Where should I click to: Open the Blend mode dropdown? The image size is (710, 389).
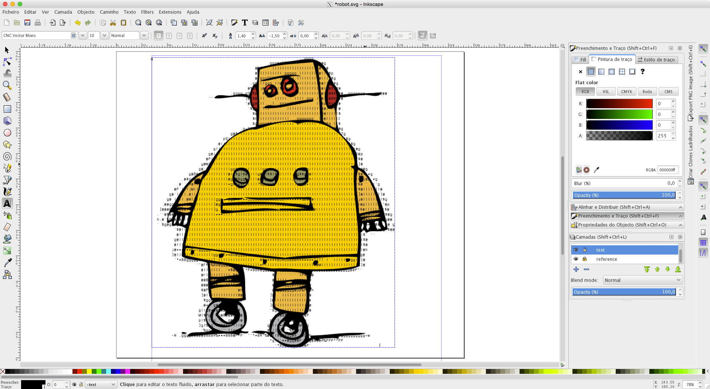642,280
